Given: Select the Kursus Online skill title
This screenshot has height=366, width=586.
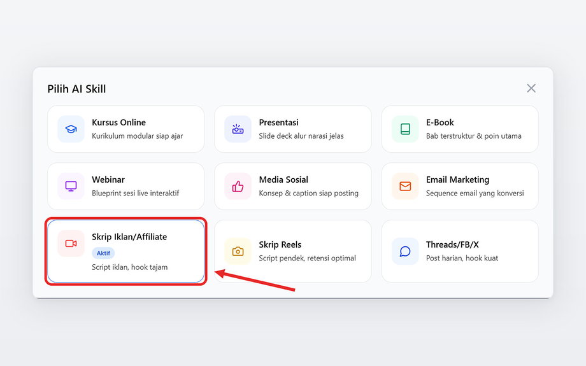Looking at the screenshot, I should (119, 122).
